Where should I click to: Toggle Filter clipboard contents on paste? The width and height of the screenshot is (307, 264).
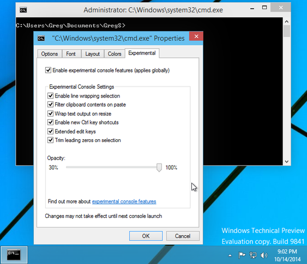(51, 105)
